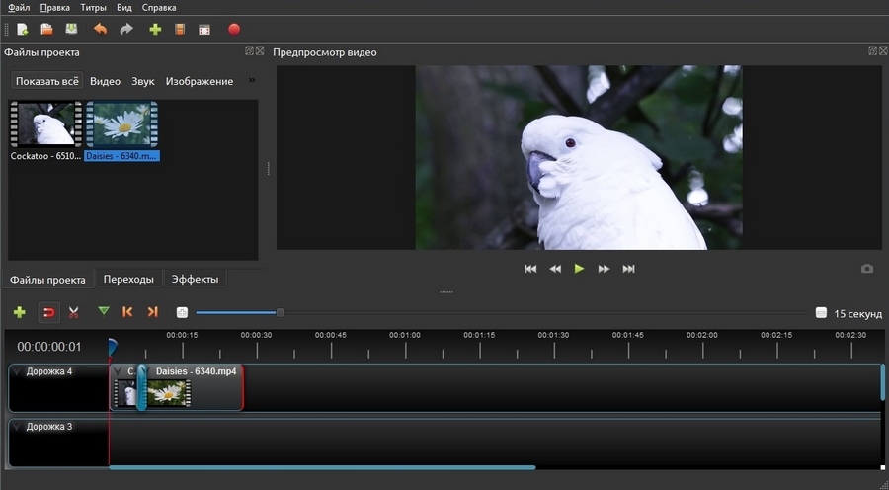This screenshot has height=490, width=889.
Task: Add a marker with green triangle icon
Action: [103, 311]
